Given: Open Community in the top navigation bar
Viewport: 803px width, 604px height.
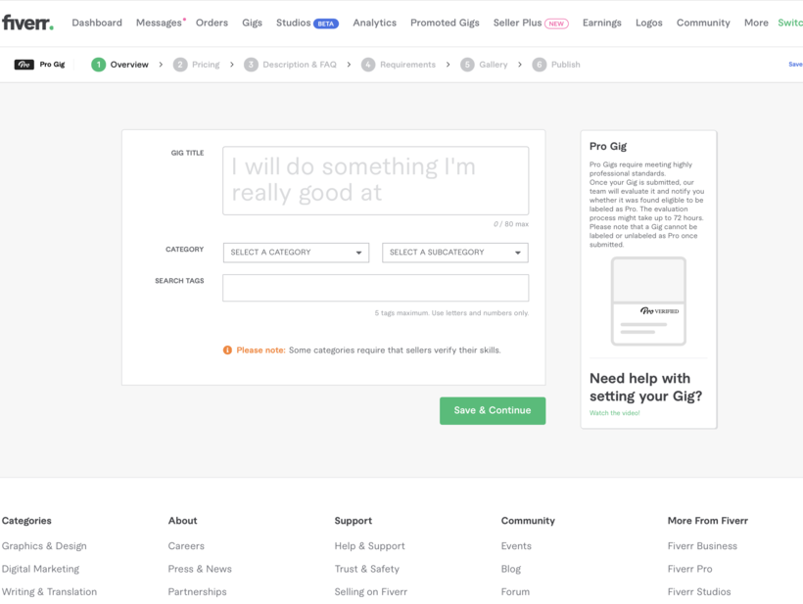Looking at the screenshot, I should (703, 23).
